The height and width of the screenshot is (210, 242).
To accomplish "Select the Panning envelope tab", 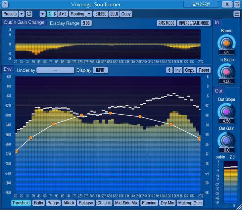I will coord(149,203).
